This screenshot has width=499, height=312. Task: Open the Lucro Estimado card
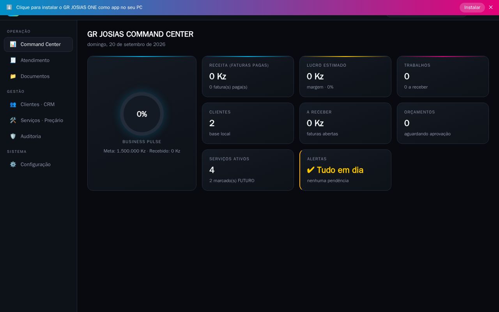pos(345,76)
